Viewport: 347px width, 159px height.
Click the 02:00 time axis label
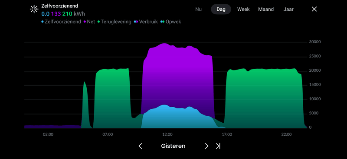pyautogui.click(x=48, y=134)
